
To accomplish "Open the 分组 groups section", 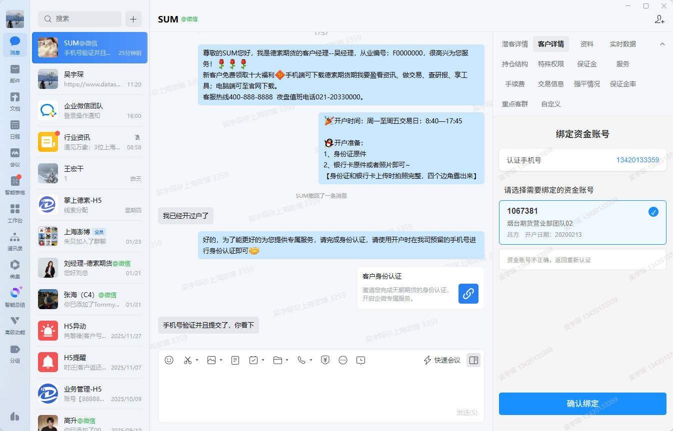I will (x=15, y=353).
